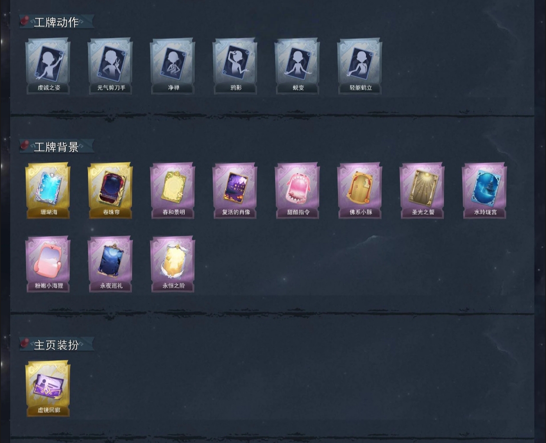Open the 净禅 action card
Screen dimensions: 546x443
172,66
